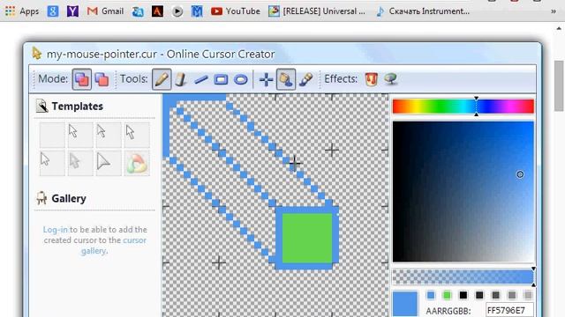Click the scrollbar up arrow
565x317 pixels.
(559, 28)
